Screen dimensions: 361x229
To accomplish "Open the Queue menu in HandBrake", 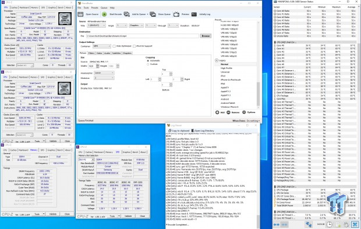I will coord(104,8).
